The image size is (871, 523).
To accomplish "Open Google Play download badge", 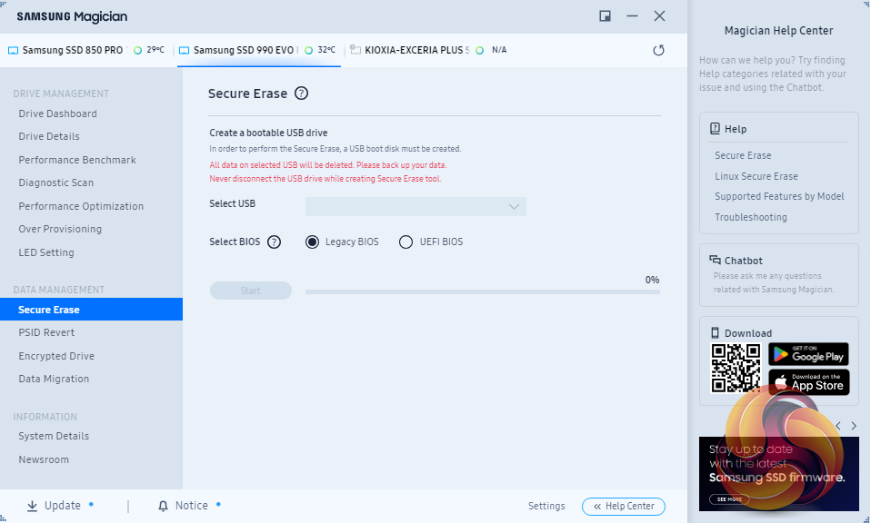I will pos(808,354).
